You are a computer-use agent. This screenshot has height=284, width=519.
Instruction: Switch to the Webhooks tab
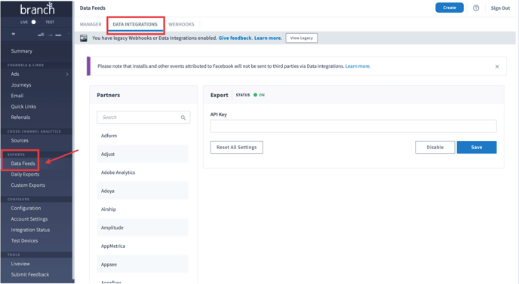point(181,24)
